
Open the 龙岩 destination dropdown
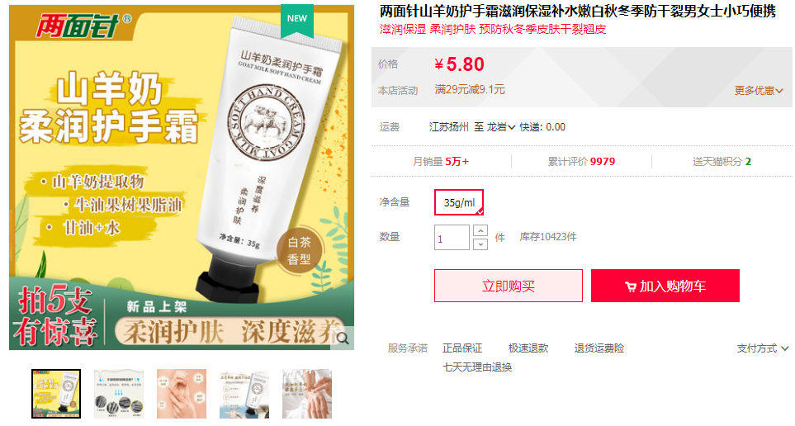tap(500, 127)
